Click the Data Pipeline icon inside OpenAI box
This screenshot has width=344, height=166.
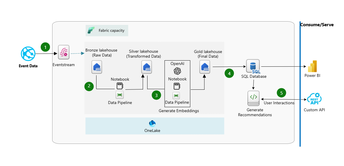pyautogui.click(x=176, y=96)
